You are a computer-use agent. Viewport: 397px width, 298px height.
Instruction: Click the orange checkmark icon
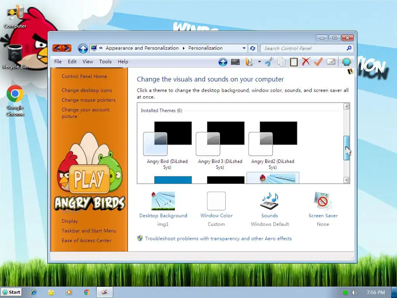[318, 62]
